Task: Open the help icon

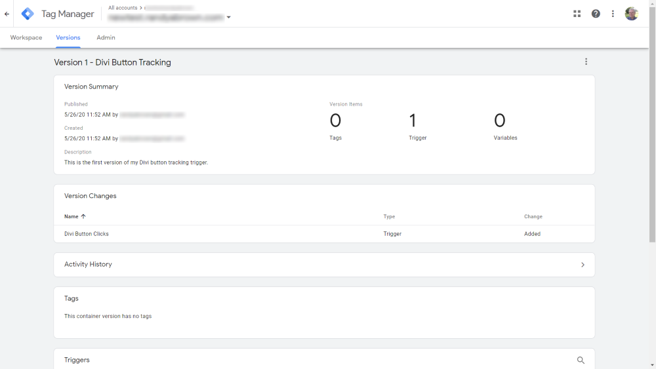Action: [596, 14]
